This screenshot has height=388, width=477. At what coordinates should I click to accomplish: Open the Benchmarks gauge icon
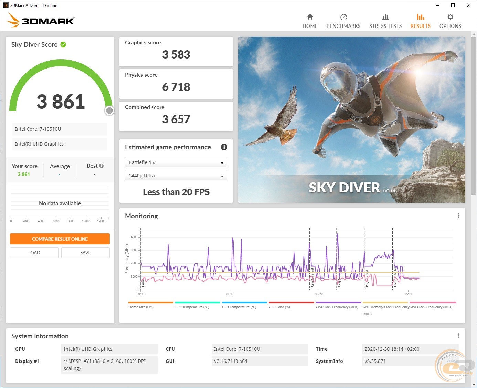343,17
